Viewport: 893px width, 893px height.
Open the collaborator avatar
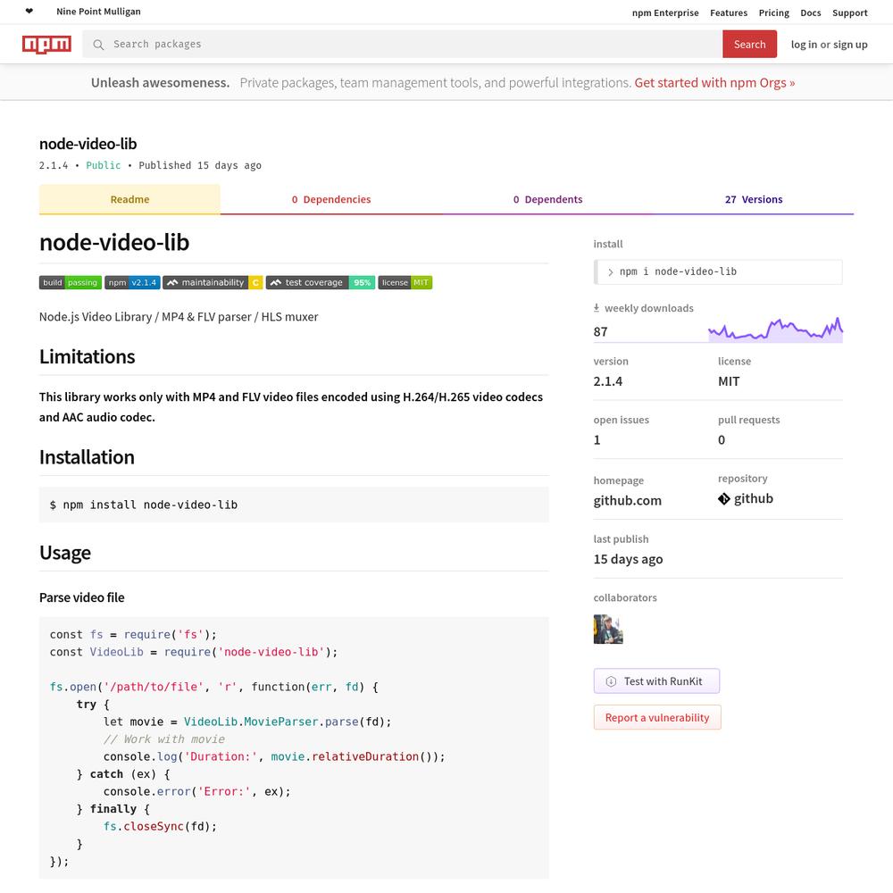(x=607, y=629)
